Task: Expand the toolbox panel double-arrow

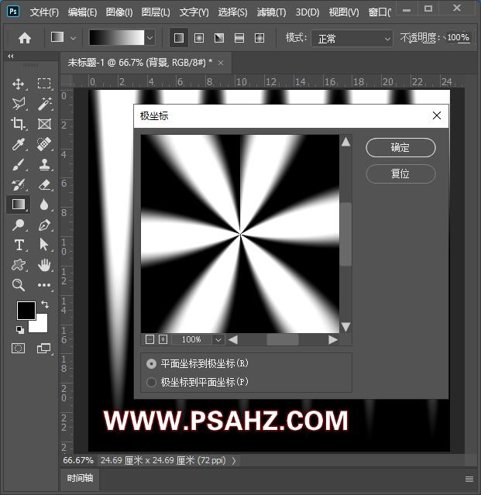Action: [11, 57]
